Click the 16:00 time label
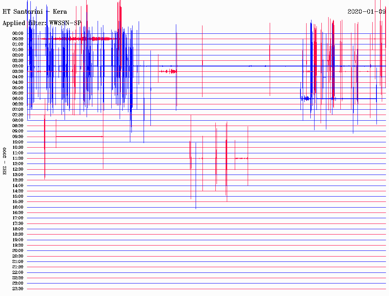389x296 pixels. 18,207
